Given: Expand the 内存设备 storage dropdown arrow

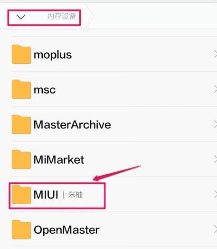Looking at the screenshot, I should pos(21,17).
